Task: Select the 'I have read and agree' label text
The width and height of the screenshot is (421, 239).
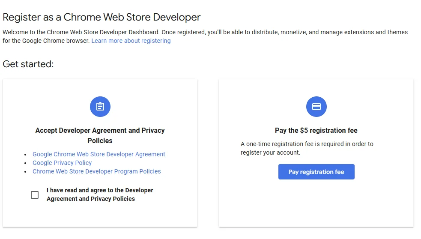Action: coord(100,194)
